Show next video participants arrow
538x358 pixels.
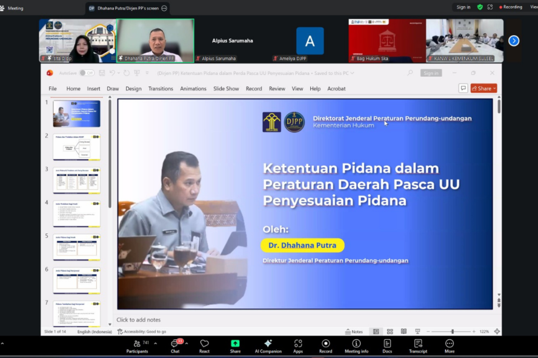514,41
